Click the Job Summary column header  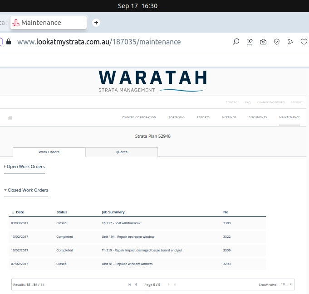coord(113,212)
